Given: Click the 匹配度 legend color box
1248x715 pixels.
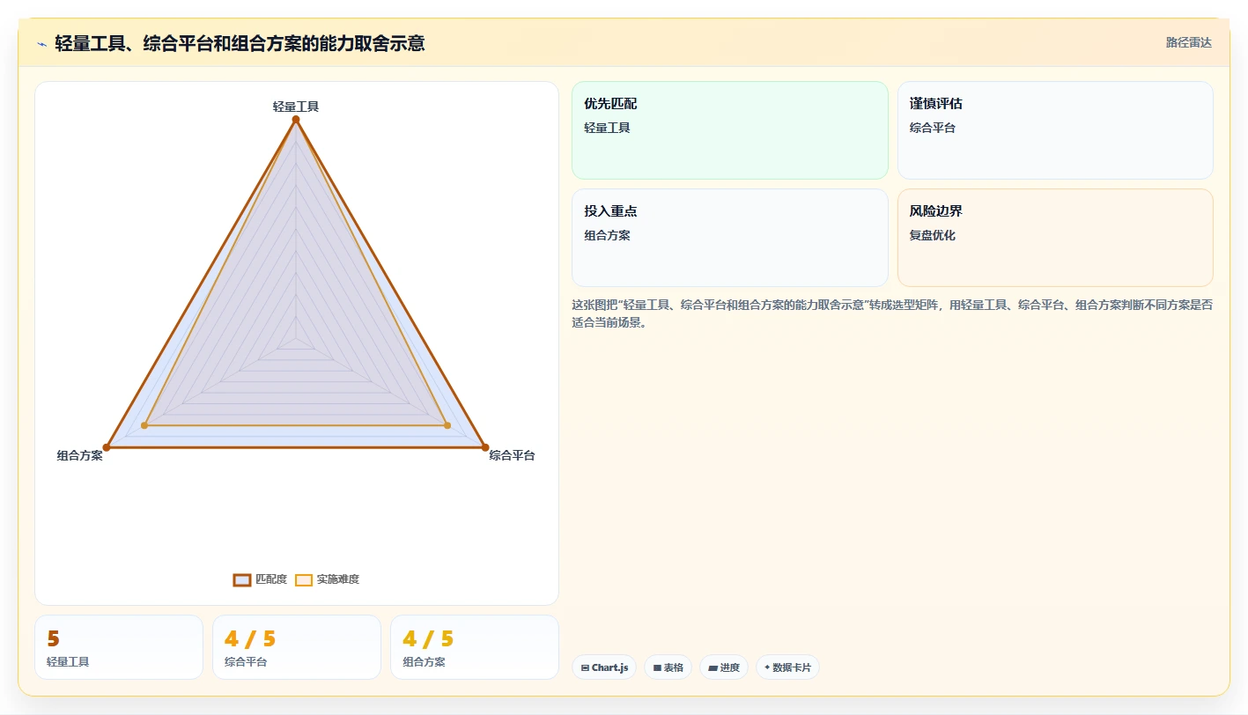Looking at the screenshot, I should 242,579.
